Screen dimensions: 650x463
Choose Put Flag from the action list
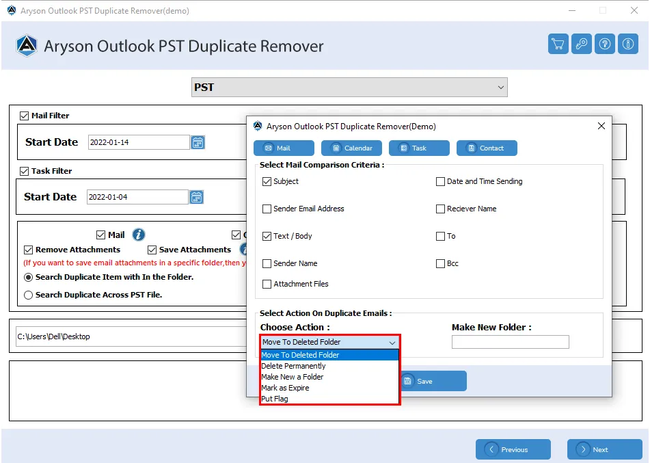click(x=329, y=399)
